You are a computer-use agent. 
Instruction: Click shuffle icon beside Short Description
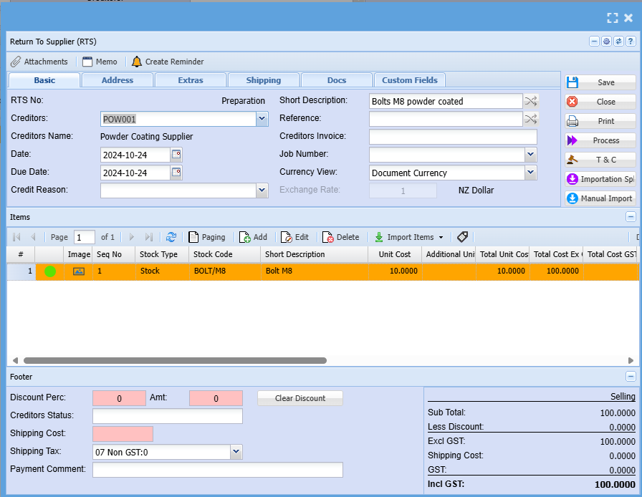[531, 101]
